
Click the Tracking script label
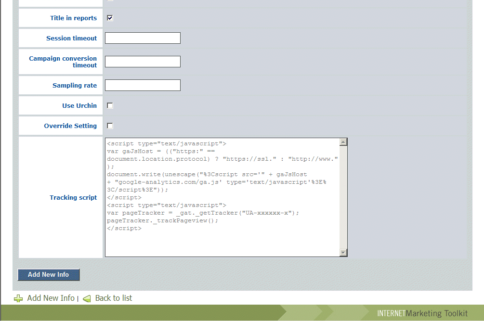(74, 197)
